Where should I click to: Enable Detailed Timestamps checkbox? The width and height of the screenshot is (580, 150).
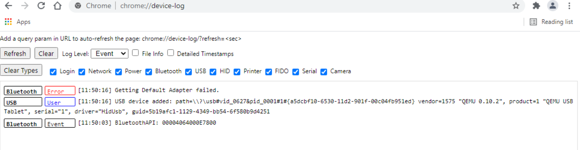click(x=171, y=53)
